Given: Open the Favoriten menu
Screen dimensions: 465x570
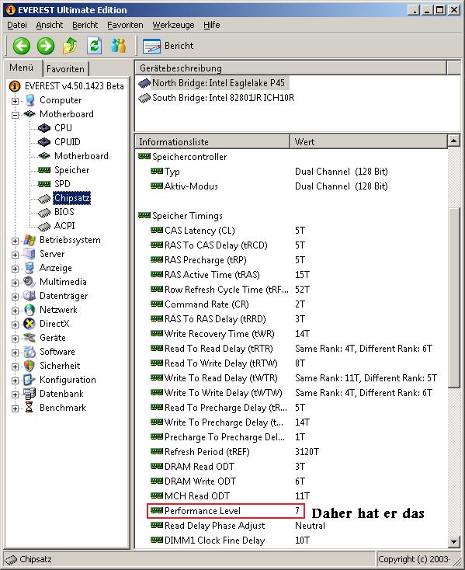Looking at the screenshot, I should 125,25.
